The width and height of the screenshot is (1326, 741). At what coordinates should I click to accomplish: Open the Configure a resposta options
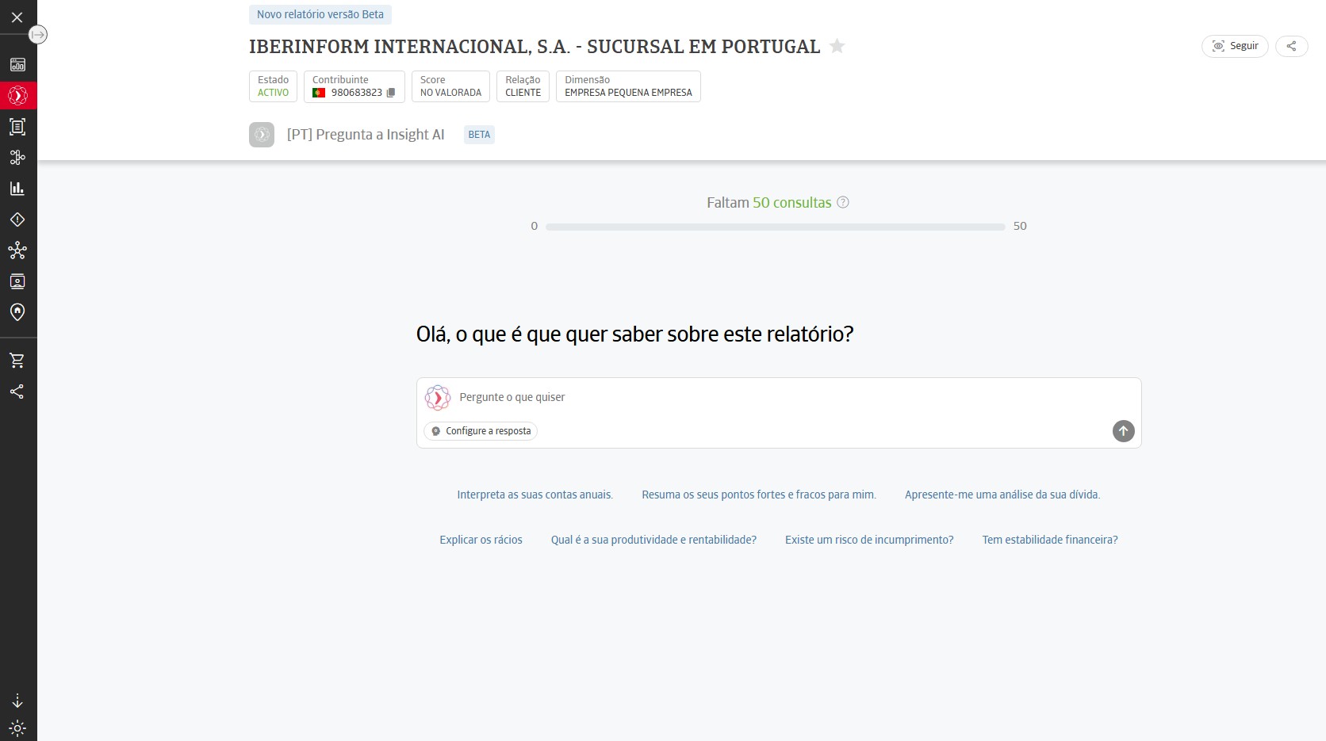[480, 430]
